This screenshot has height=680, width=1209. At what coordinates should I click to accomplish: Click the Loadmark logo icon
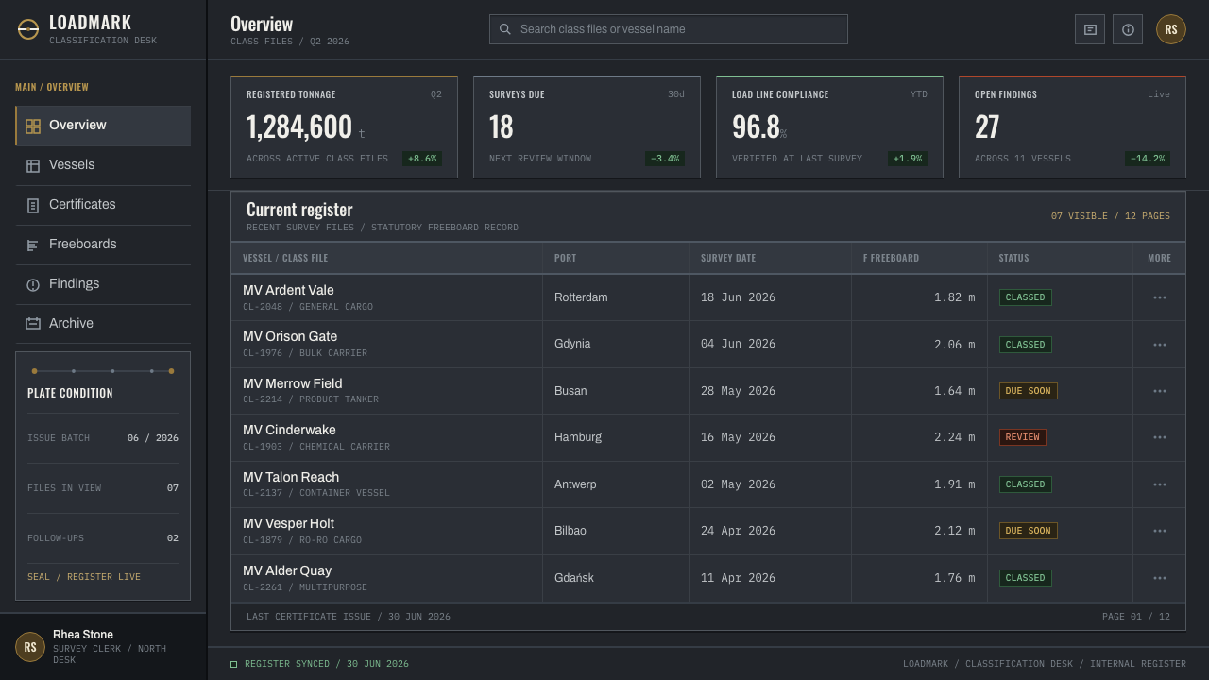[x=28, y=29]
